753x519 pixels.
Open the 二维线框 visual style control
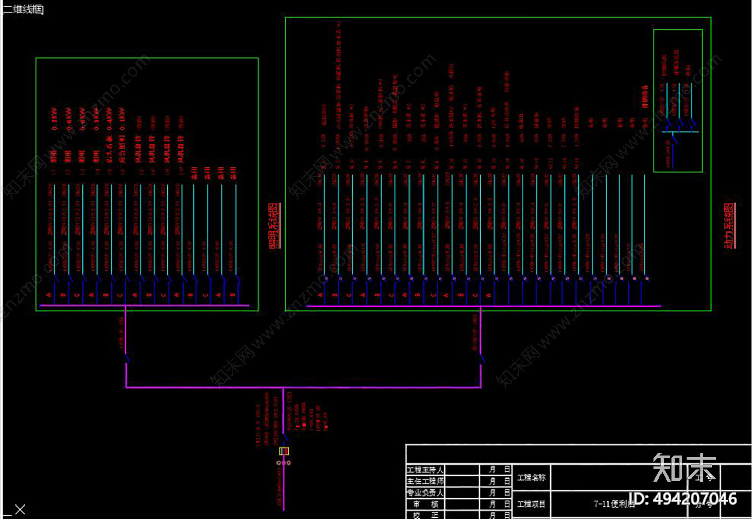[23, 9]
